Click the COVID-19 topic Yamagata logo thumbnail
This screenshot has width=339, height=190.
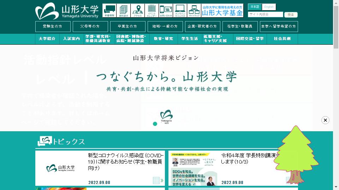tap(61, 168)
